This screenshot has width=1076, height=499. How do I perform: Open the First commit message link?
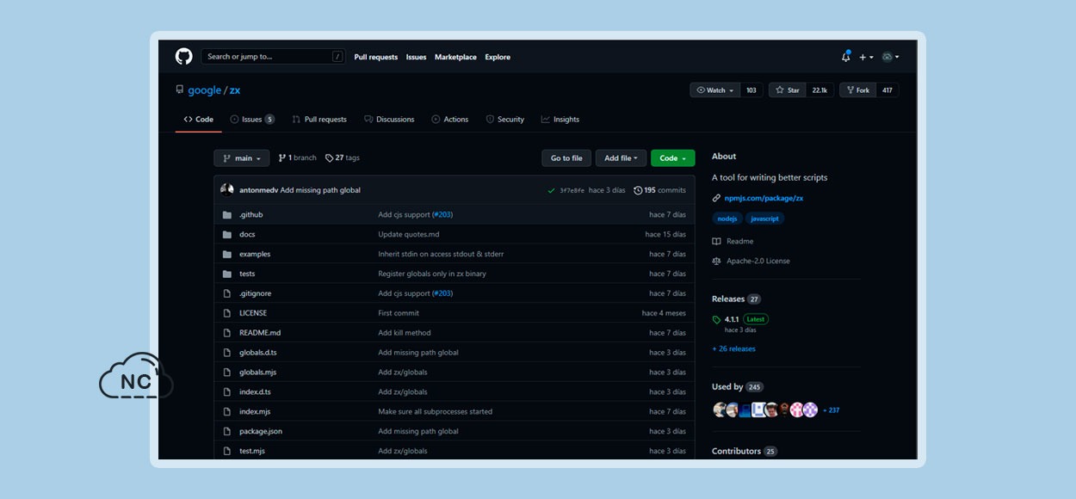[399, 313]
